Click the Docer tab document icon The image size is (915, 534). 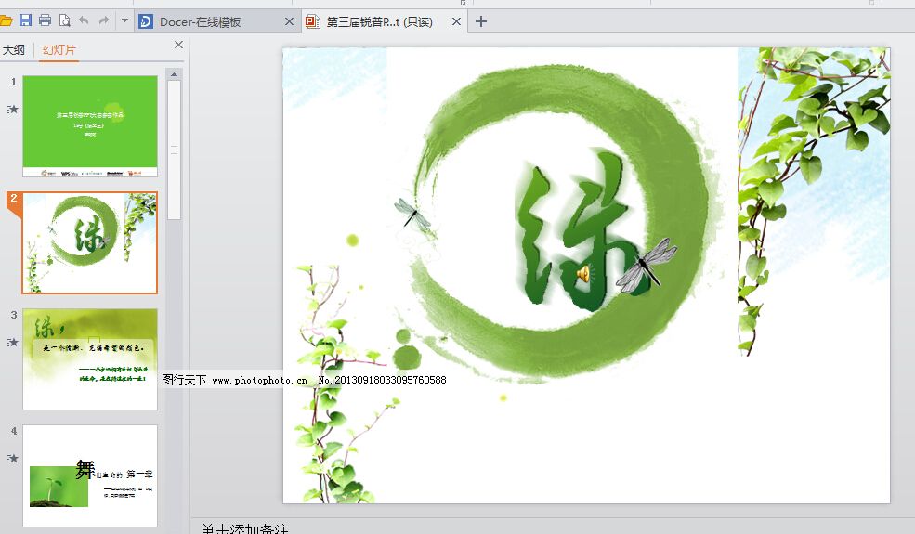coord(145,21)
